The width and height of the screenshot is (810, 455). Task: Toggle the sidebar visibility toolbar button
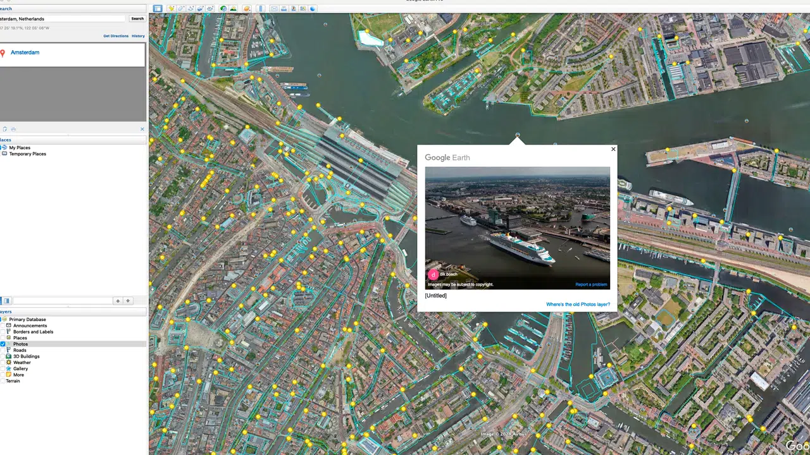[158, 9]
